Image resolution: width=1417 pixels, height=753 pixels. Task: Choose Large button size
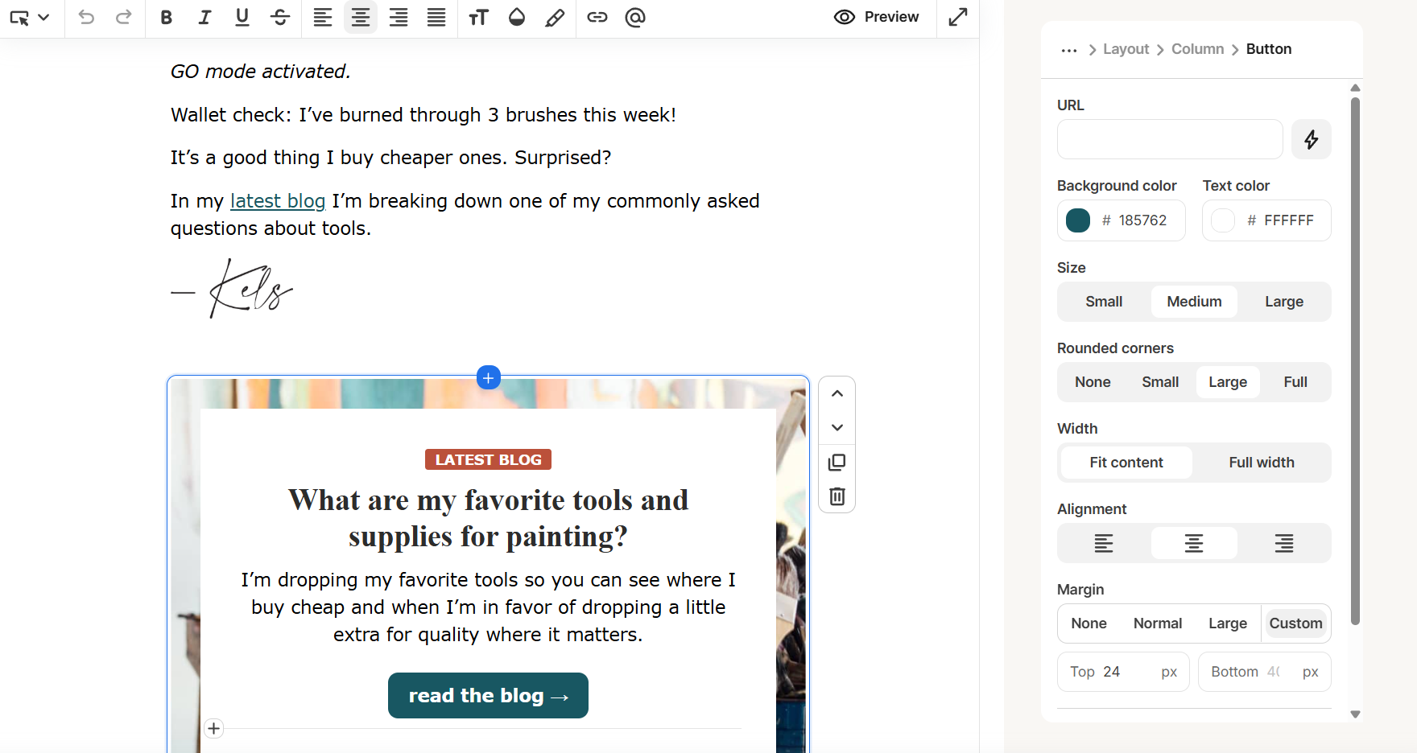click(1283, 301)
